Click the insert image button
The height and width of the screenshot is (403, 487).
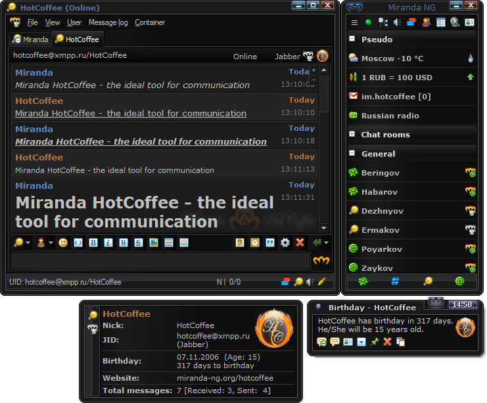153,243
